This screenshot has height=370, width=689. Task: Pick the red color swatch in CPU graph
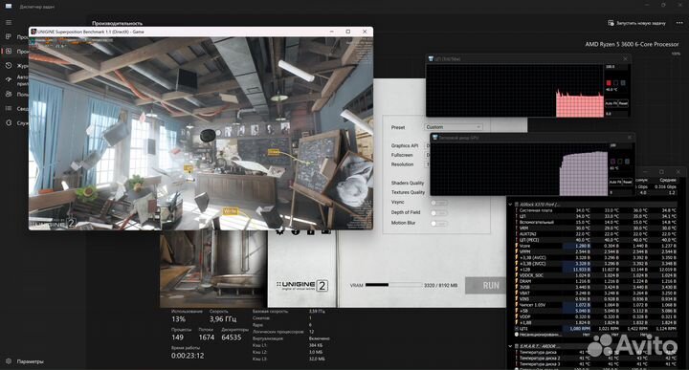[x=609, y=83]
